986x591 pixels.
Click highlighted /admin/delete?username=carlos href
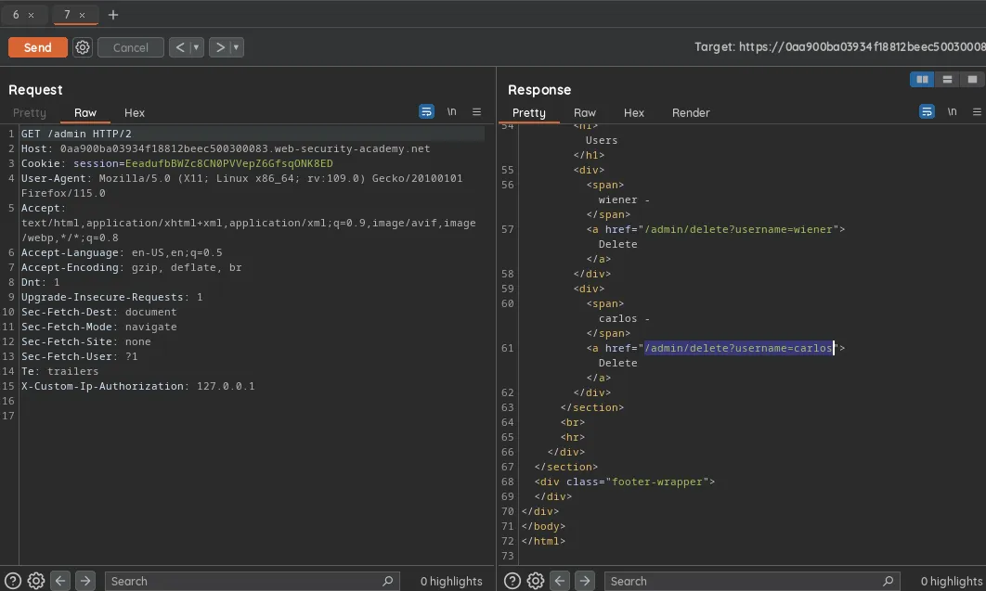tap(739, 348)
